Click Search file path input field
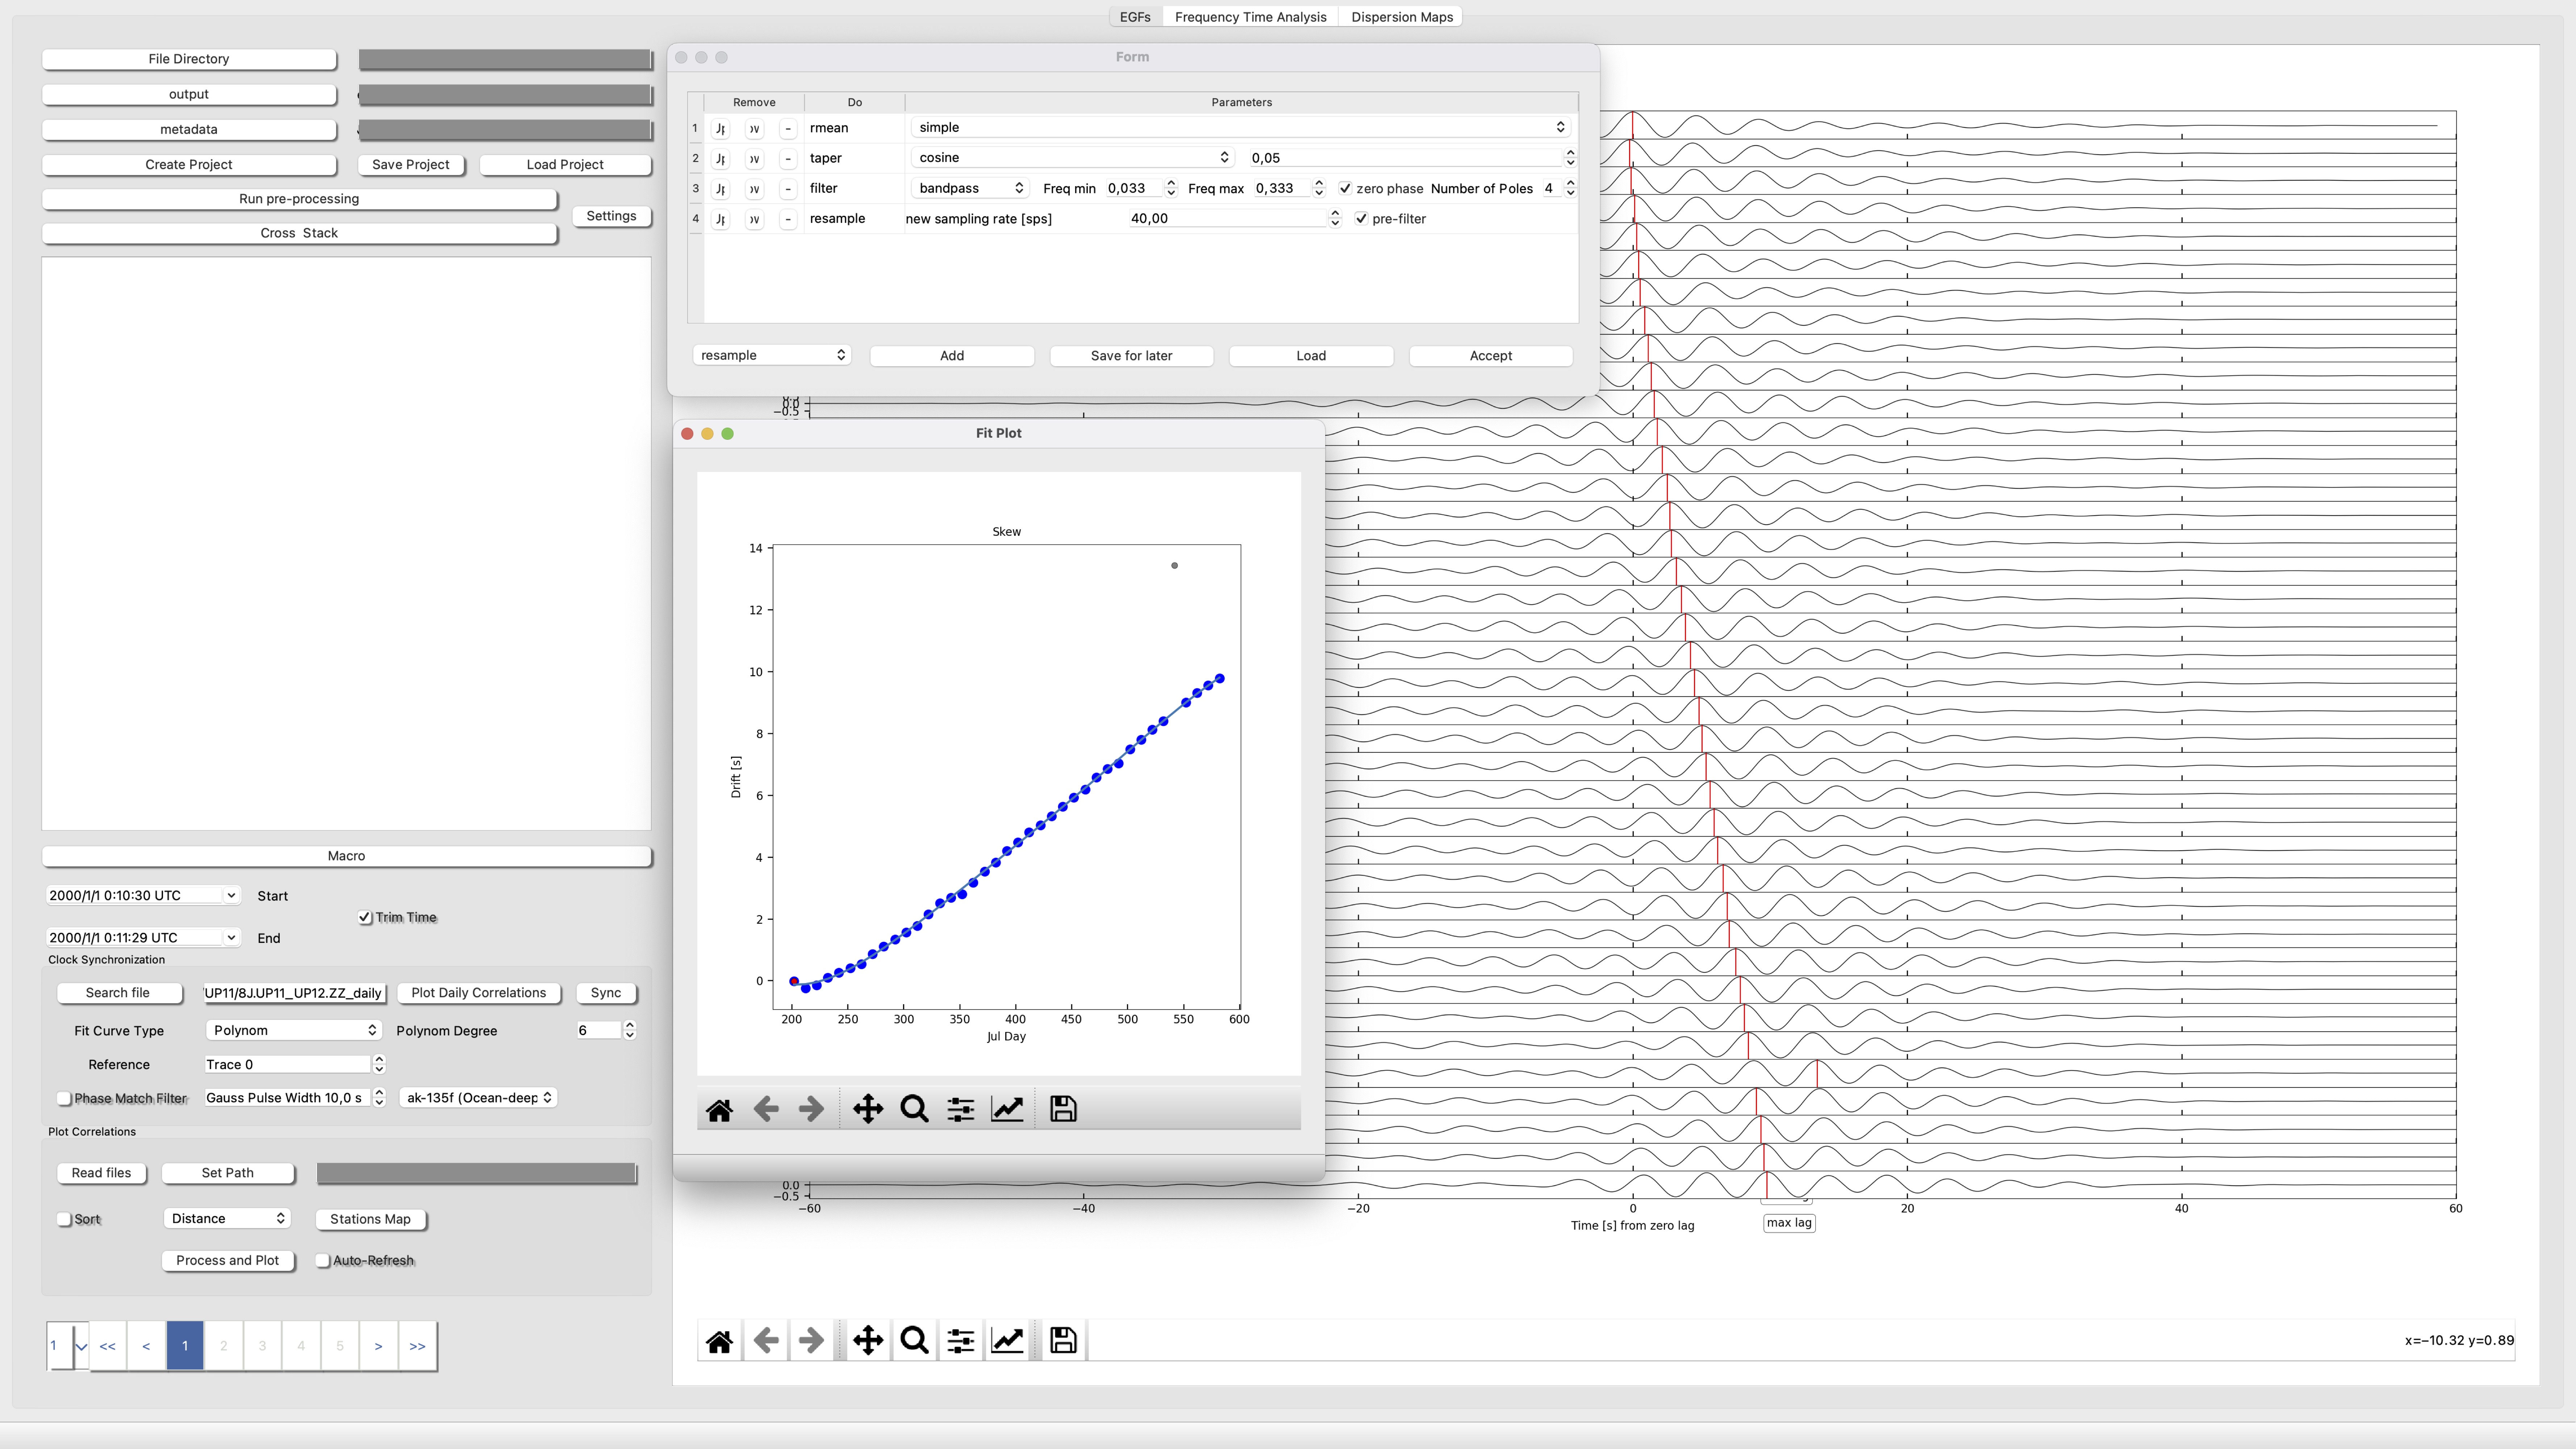Image resolution: width=2576 pixels, height=1449 pixels. pos(294,993)
